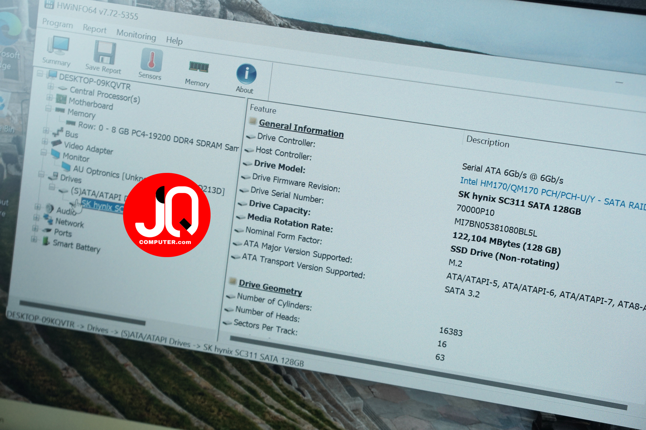Screen dimensions: 646x430
Task: Select the Row: 0 - 8 GB memory item
Action: (x=158, y=136)
